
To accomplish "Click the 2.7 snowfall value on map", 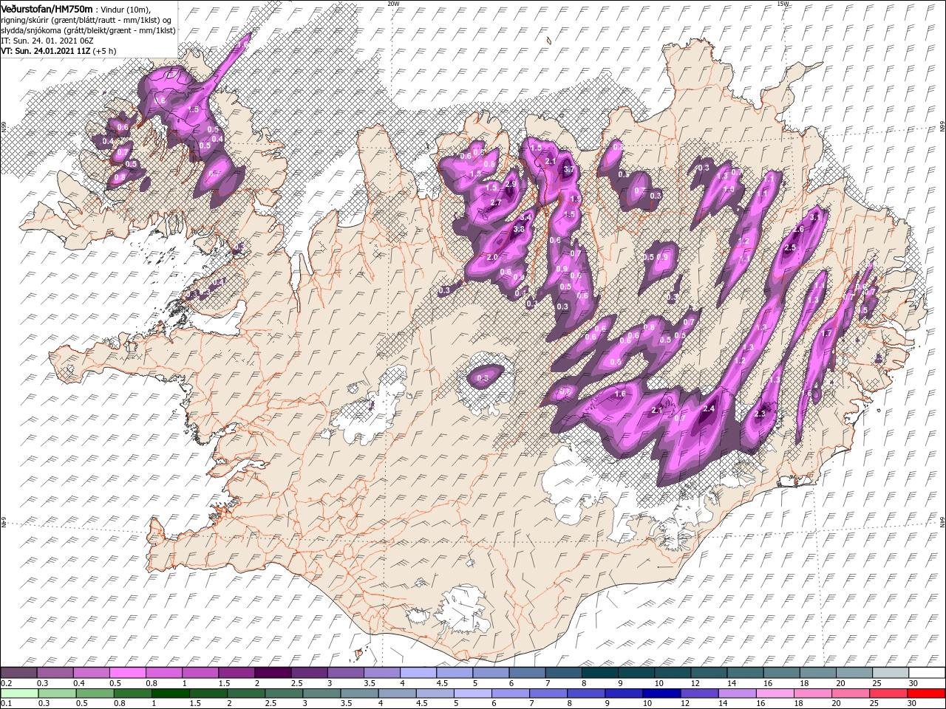I will coord(496,202).
